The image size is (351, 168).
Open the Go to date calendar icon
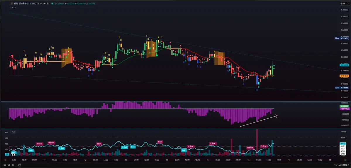20,165
